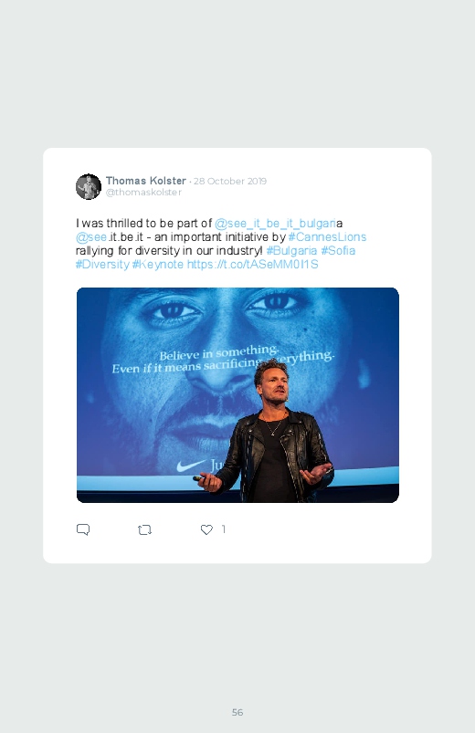This screenshot has height=733, width=475.
Task: Open the #Keynote hashtag
Action: [158, 264]
